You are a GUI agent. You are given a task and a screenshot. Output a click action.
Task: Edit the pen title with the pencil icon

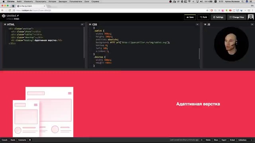[18, 15]
